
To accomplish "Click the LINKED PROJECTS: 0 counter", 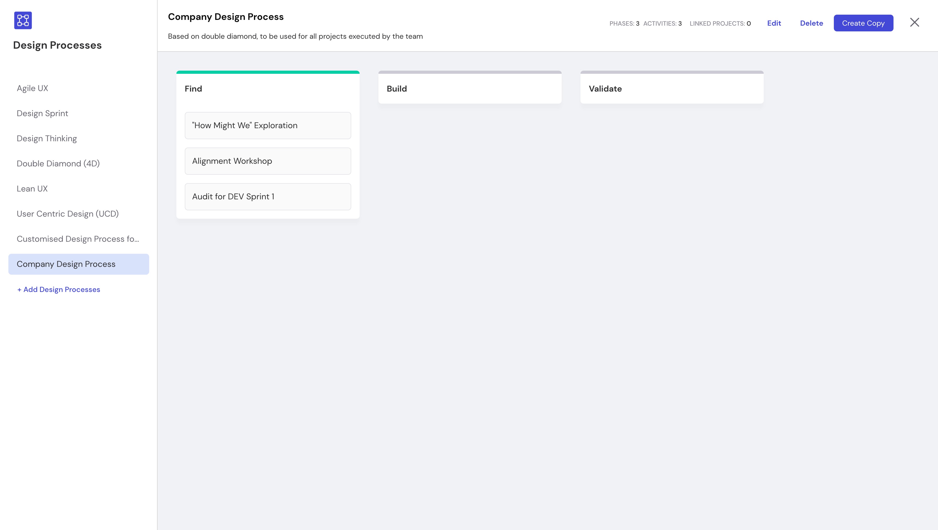I will (720, 24).
